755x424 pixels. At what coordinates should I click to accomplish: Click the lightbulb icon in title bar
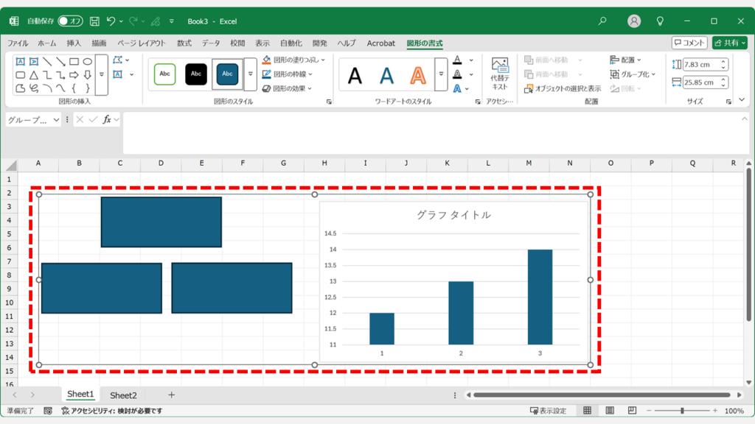click(660, 21)
